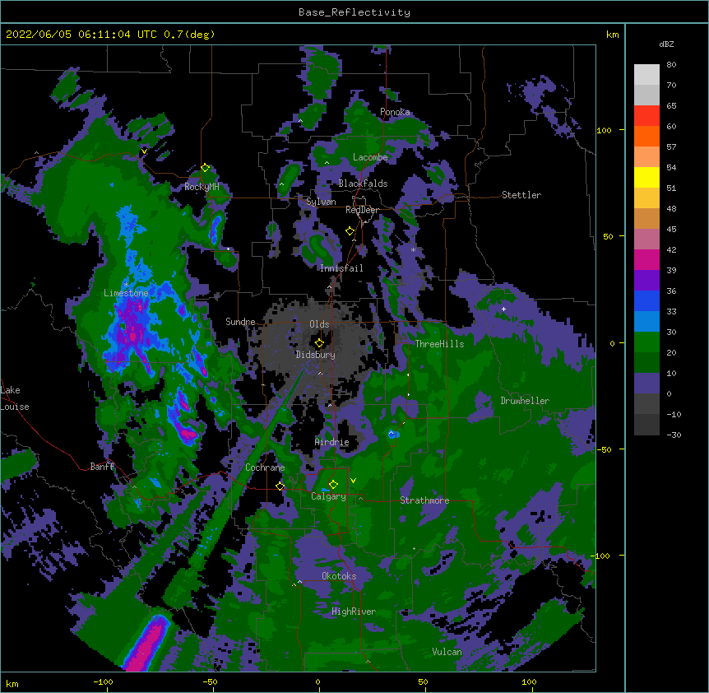Viewport: 709px width, 693px height.
Task: Click the Okotoks city label
Action: [x=339, y=576]
